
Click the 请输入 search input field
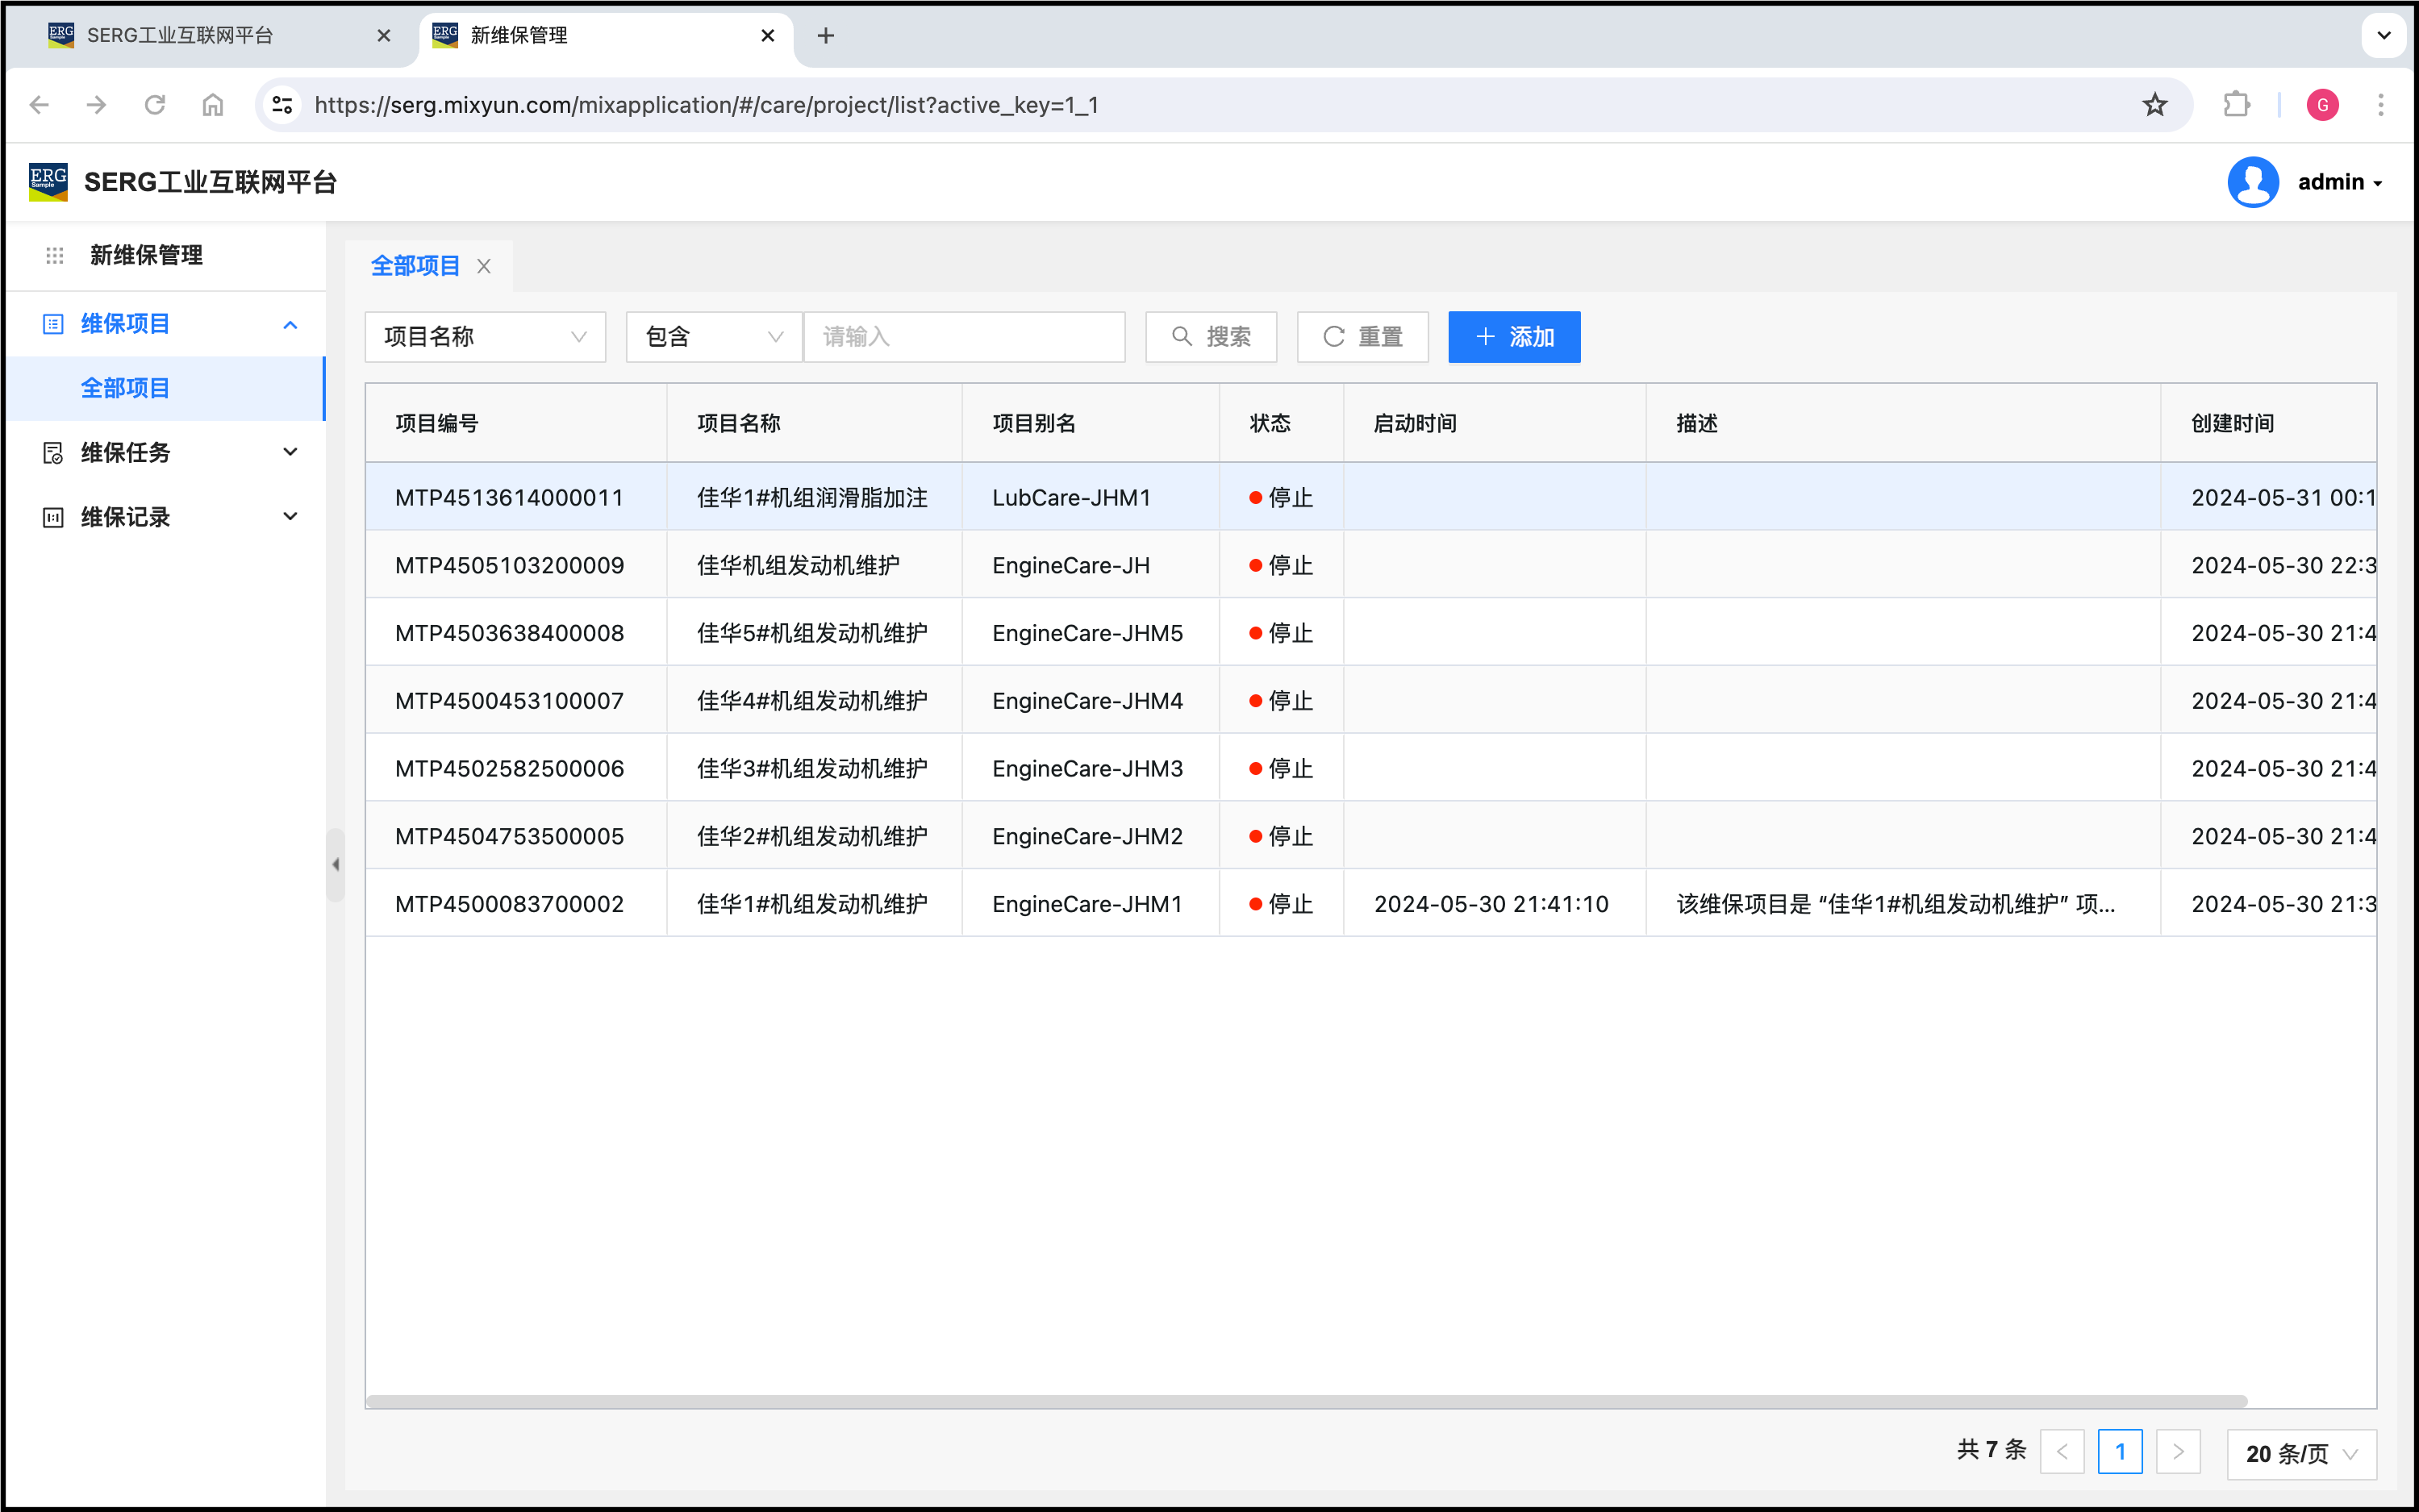point(964,337)
